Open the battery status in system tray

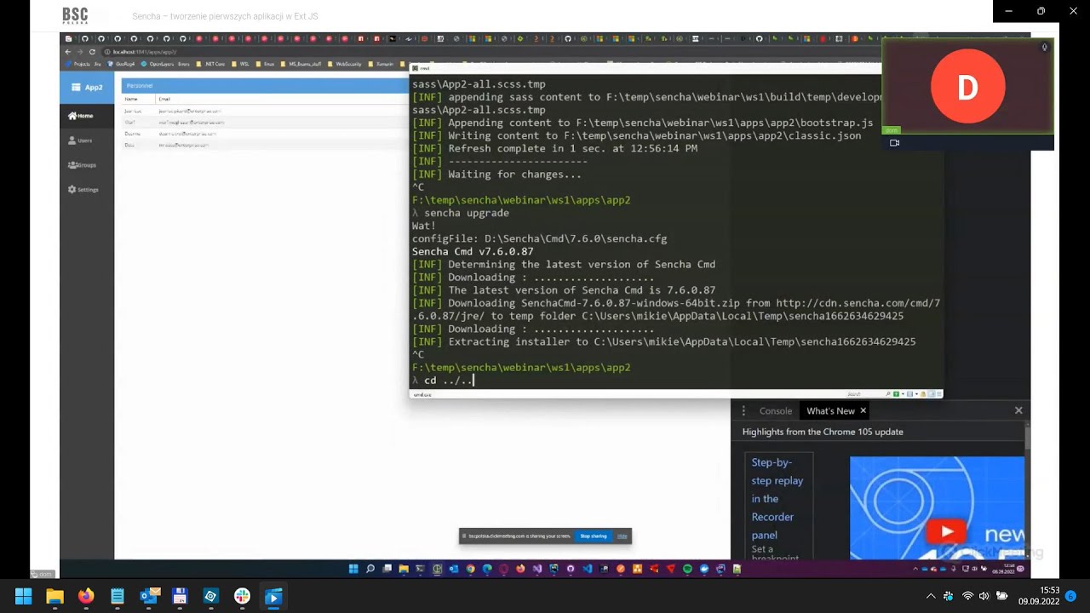1002,597
